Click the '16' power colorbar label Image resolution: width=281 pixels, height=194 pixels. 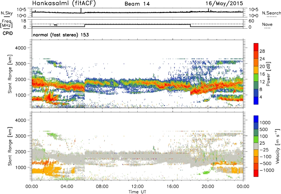262,74
